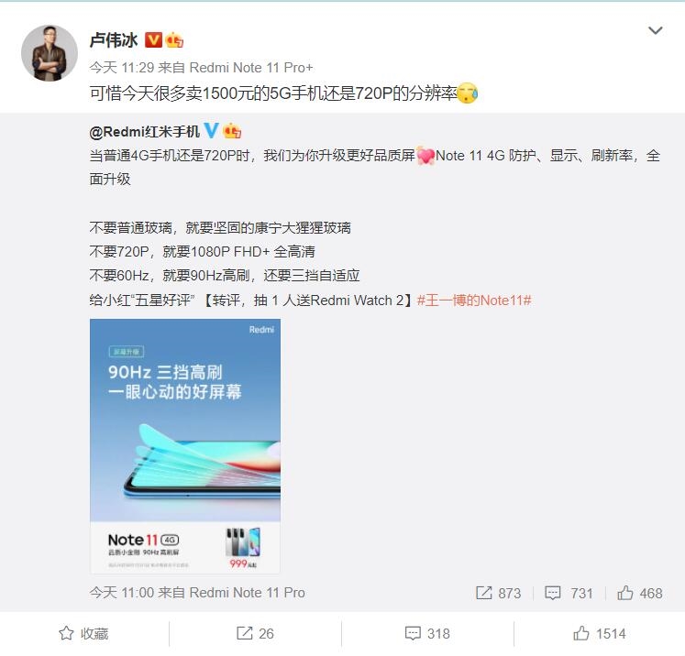This screenshot has height=656, width=685.
Task: Click the orange V verified badge
Action: [153, 40]
